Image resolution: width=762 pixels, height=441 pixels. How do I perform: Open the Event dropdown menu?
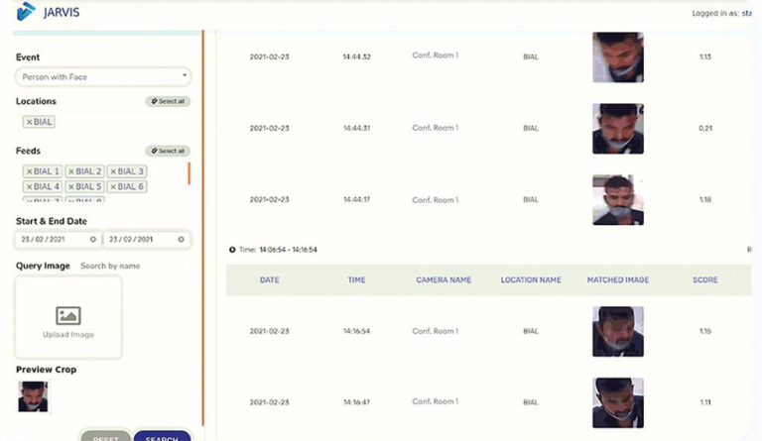coord(103,76)
